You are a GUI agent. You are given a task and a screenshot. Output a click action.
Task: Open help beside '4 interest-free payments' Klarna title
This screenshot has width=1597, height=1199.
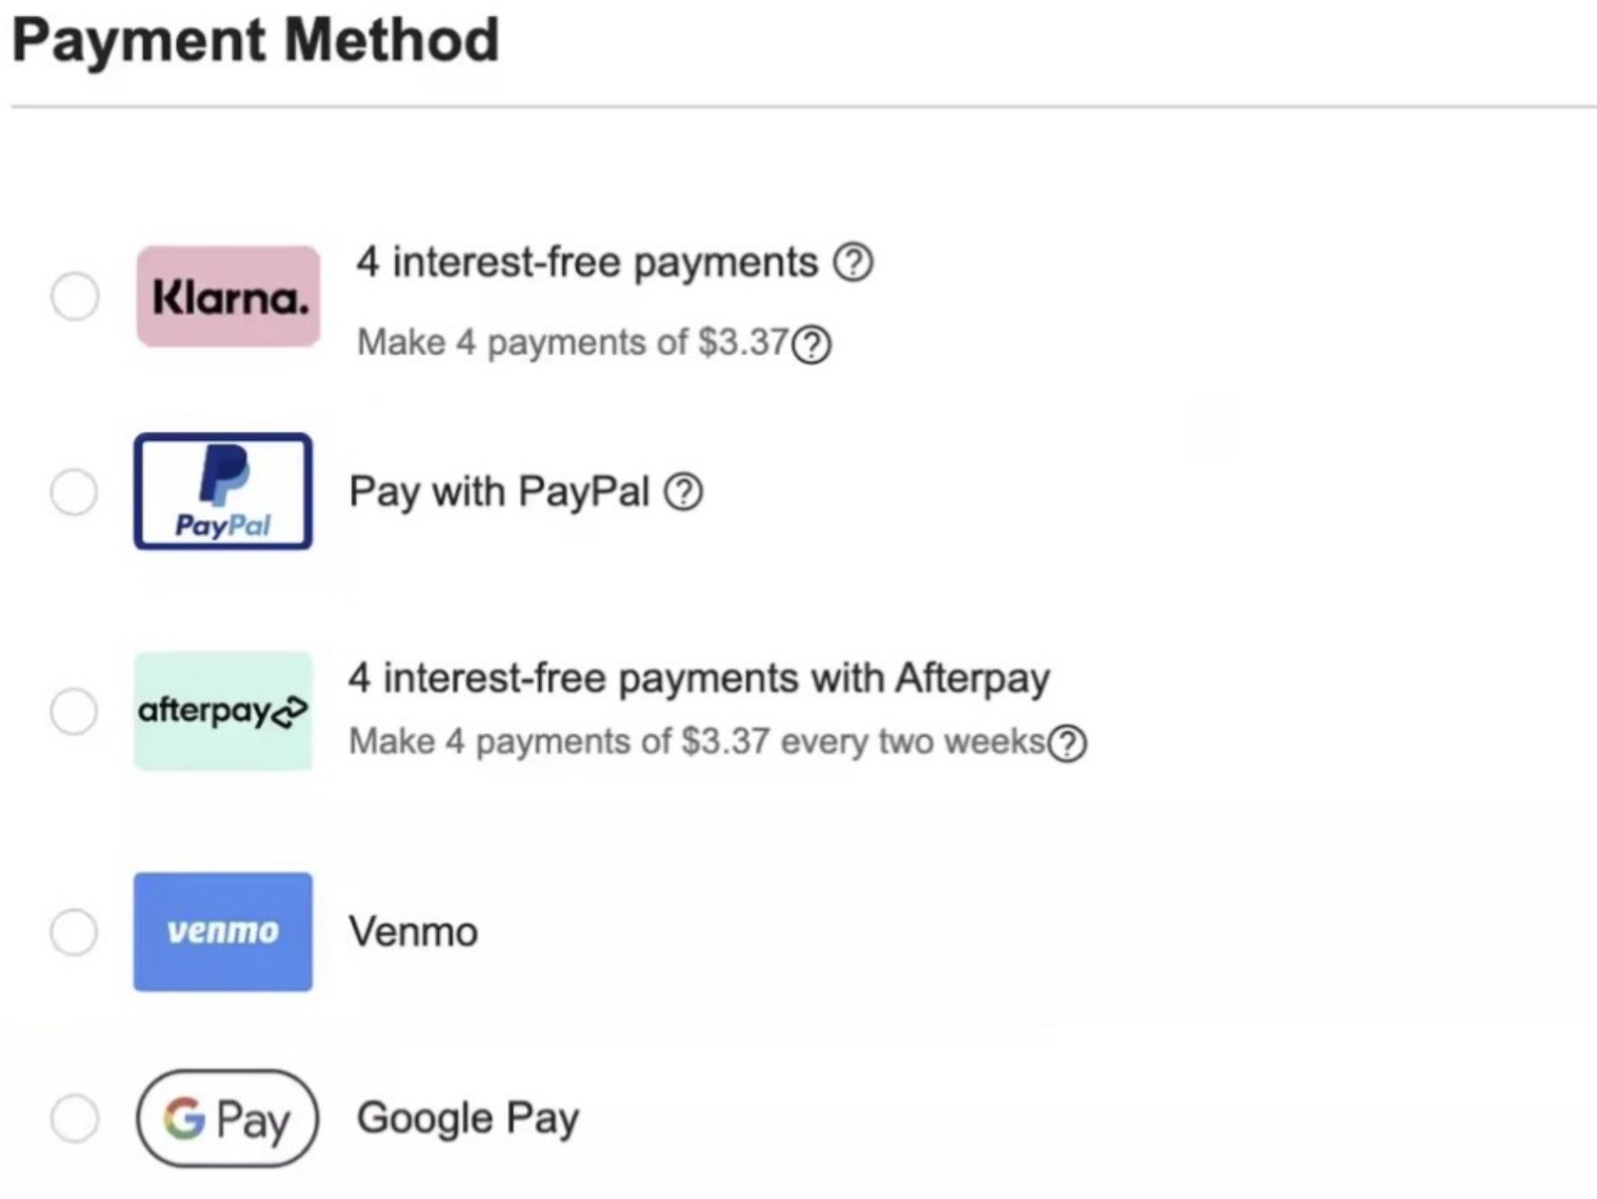pyautogui.click(x=853, y=262)
